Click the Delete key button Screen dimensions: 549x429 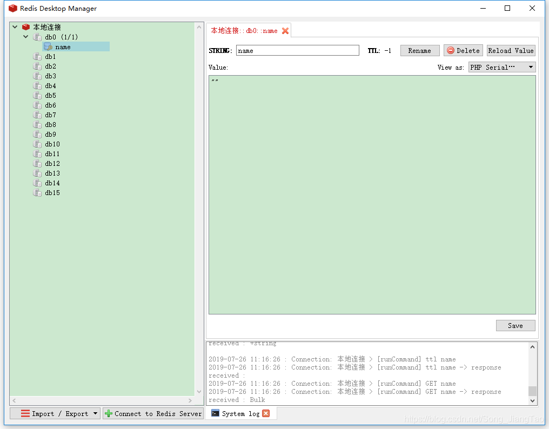(463, 50)
